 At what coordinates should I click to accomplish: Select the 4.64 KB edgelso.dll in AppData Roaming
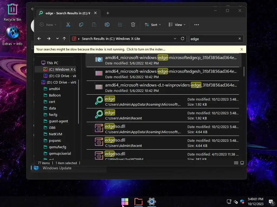[163, 129]
